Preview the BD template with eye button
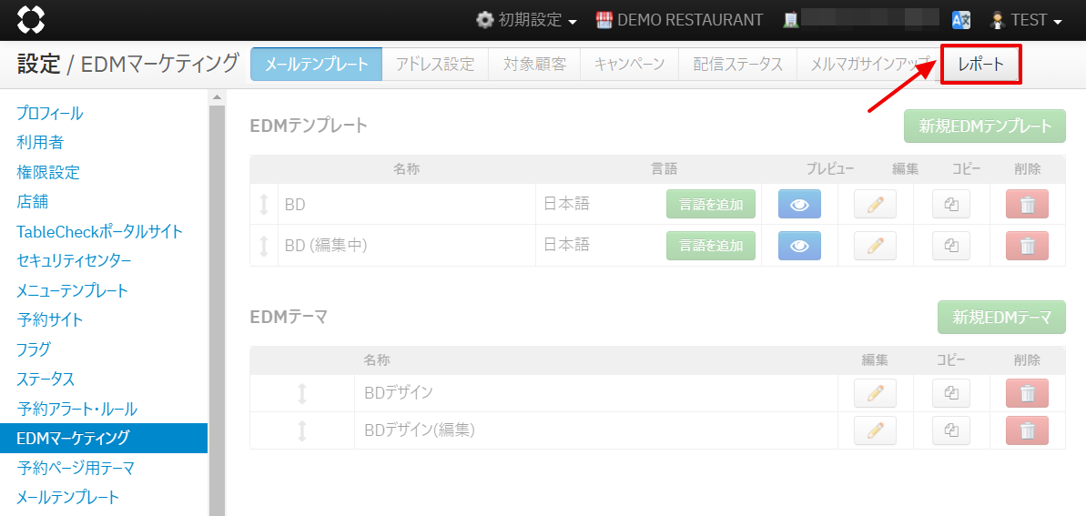This screenshot has height=516, width=1086. [799, 205]
